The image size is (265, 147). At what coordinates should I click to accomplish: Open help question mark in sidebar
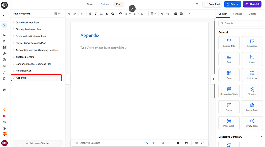pyautogui.click(x=4, y=128)
